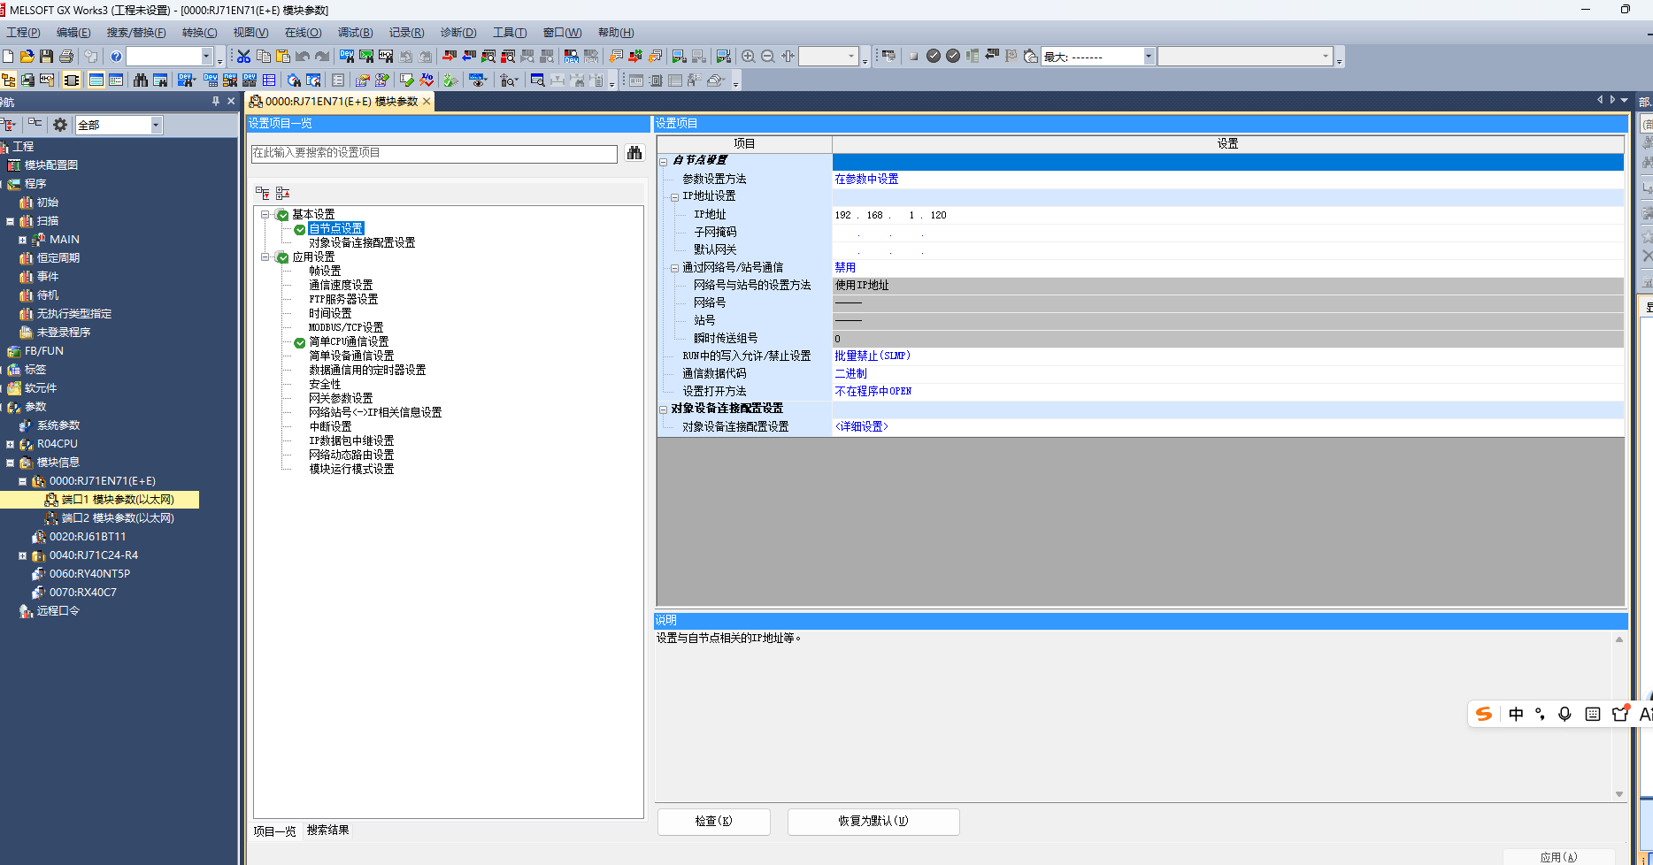Toggle the IME microphone voice input
1653x865 pixels.
[x=1565, y=714]
